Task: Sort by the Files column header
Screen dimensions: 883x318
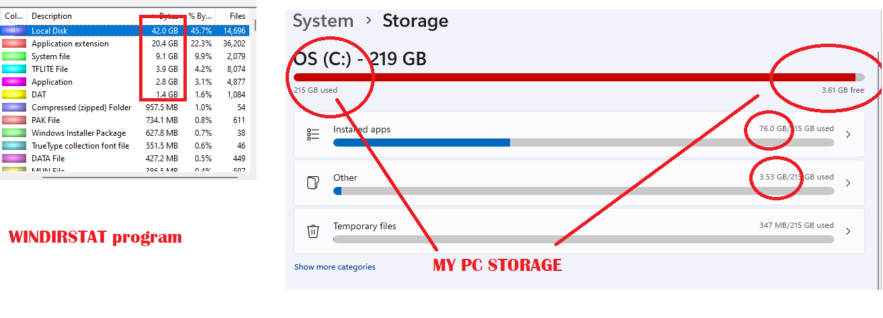Action: click(x=237, y=15)
